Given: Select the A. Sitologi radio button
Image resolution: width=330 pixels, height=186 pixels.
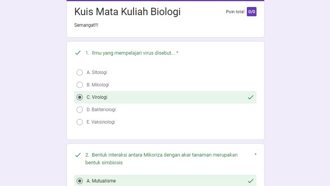Looking at the screenshot, I should 80,72.
